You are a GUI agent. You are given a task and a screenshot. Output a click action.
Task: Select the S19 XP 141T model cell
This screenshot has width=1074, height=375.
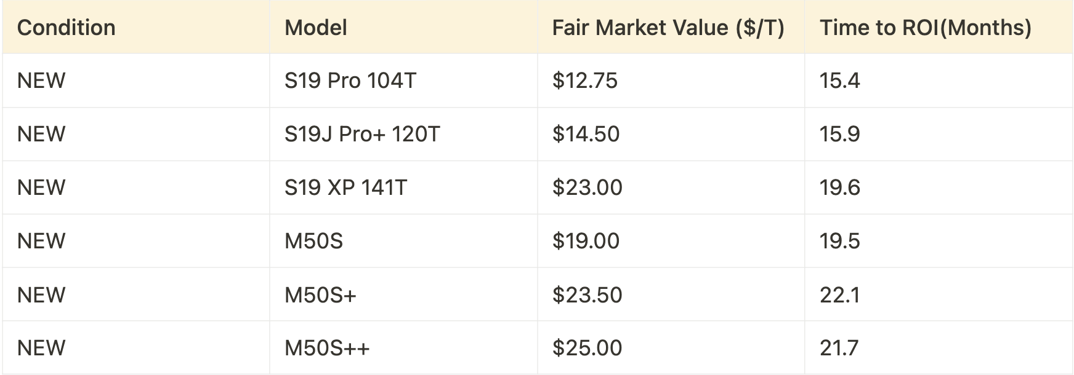[403, 187]
